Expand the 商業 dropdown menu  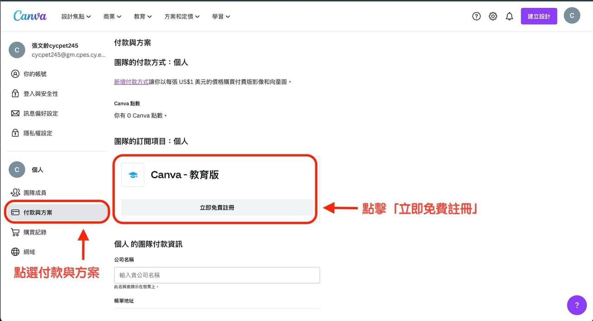pos(113,16)
